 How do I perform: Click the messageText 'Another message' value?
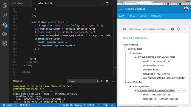point(169,99)
